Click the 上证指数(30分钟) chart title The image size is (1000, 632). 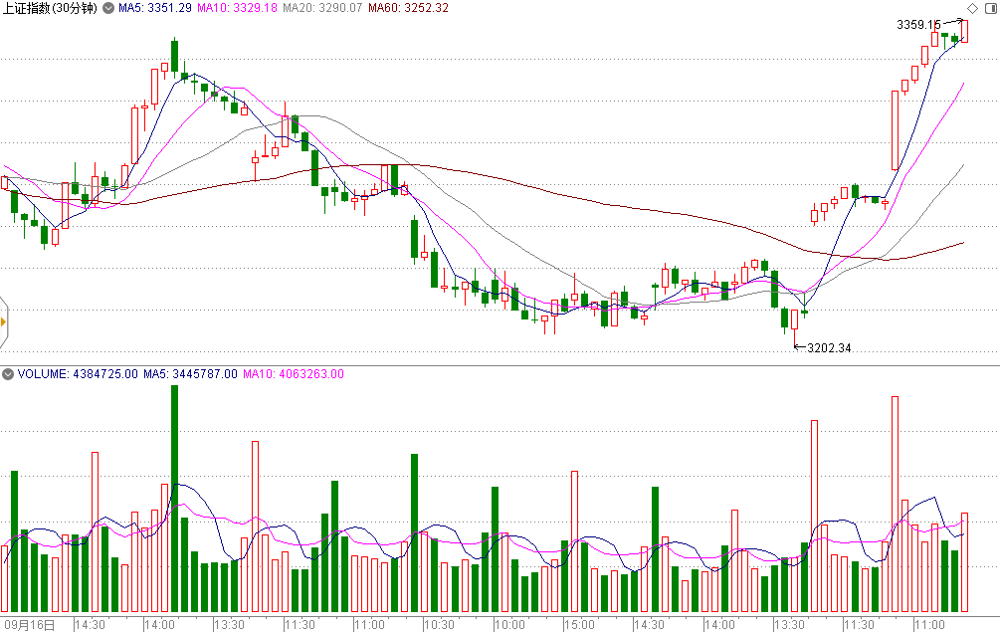tap(50, 9)
